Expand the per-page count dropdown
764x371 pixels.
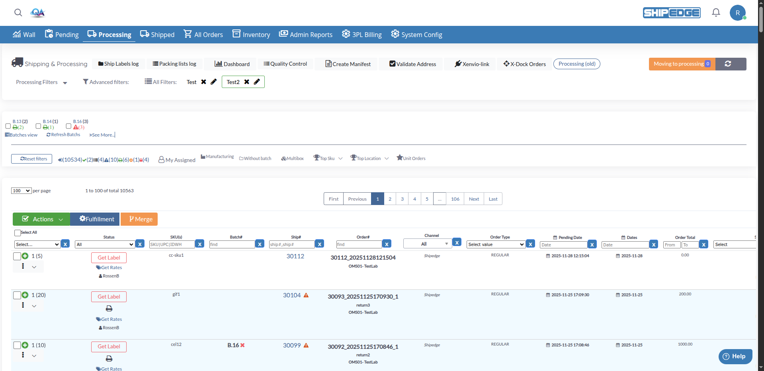pos(21,191)
